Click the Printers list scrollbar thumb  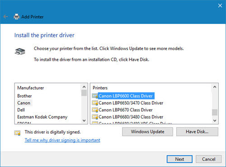click(215, 112)
